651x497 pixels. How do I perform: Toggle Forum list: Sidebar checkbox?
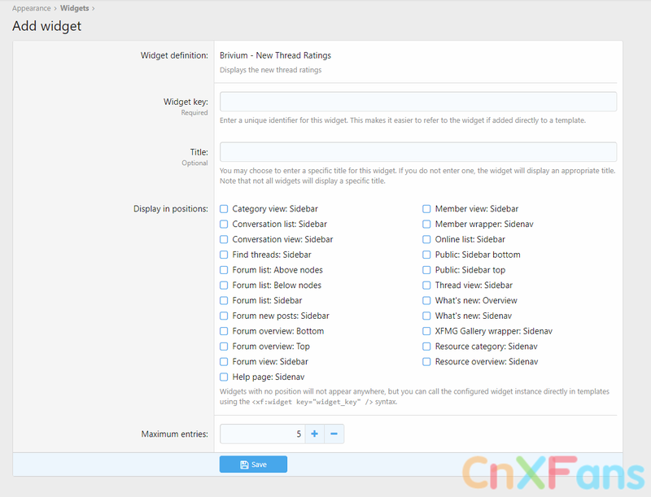pos(224,300)
